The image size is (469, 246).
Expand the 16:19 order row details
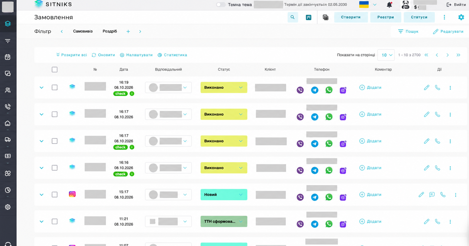pyautogui.click(x=41, y=88)
